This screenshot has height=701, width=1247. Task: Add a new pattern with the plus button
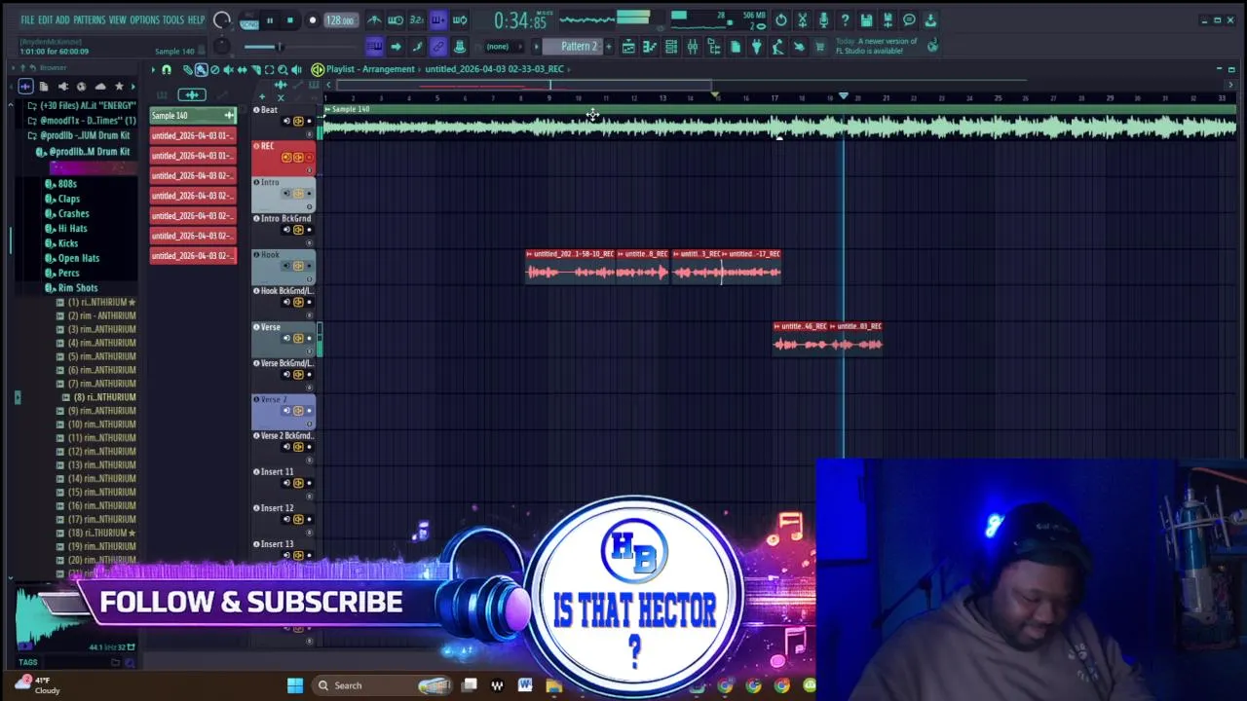(x=609, y=47)
